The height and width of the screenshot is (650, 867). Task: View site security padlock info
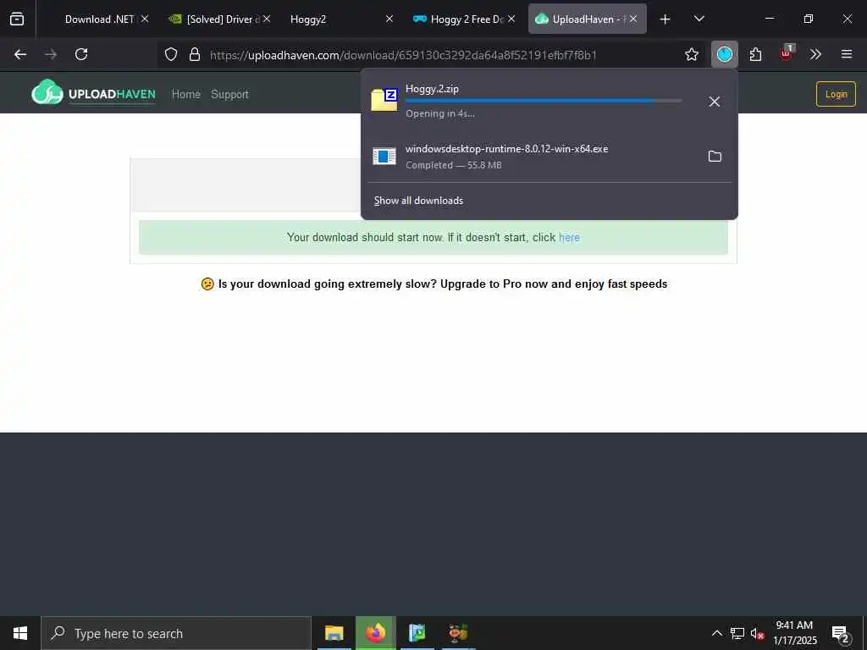[195, 54]
